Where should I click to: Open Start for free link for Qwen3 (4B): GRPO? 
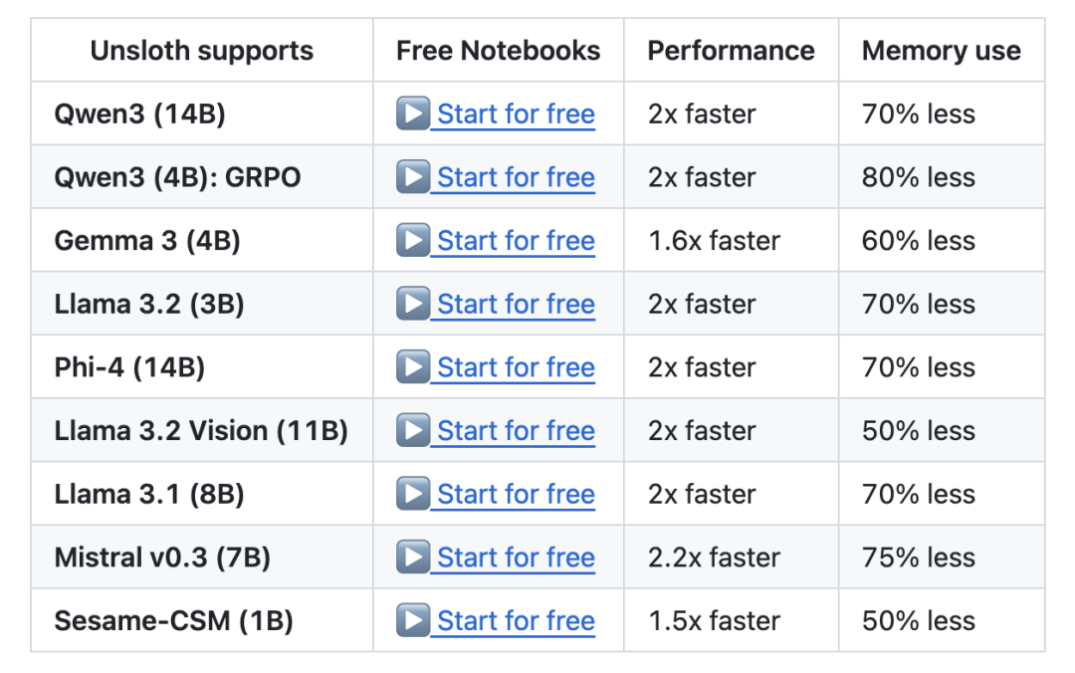pos(516,177)
